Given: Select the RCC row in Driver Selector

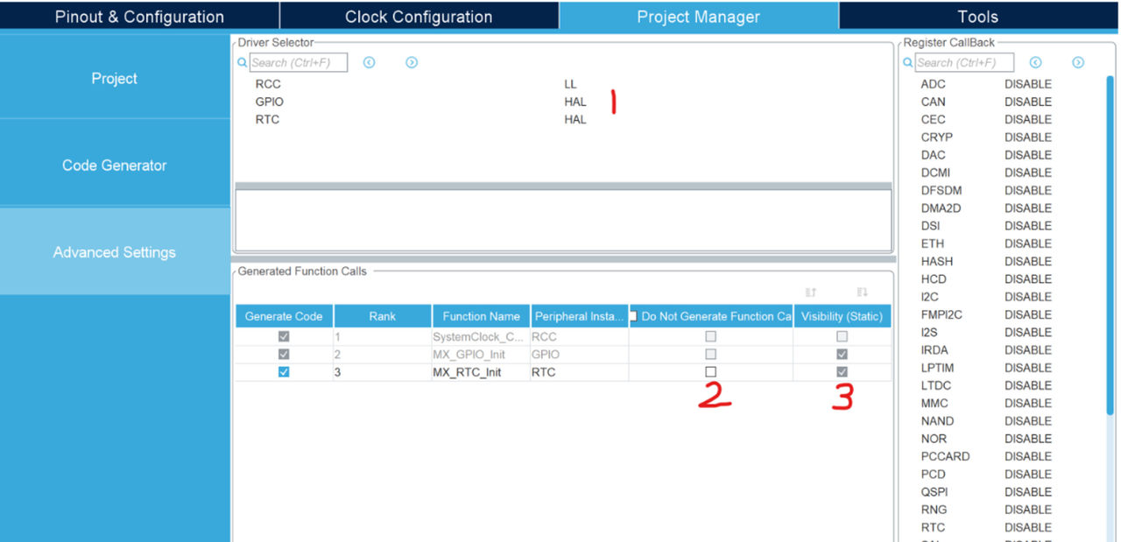Looking at the screenshot, I should tap(563, 84).
